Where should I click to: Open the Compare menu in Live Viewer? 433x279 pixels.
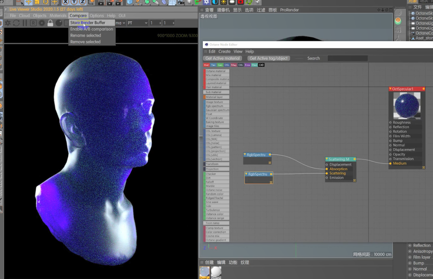click(x=78, y=16)
